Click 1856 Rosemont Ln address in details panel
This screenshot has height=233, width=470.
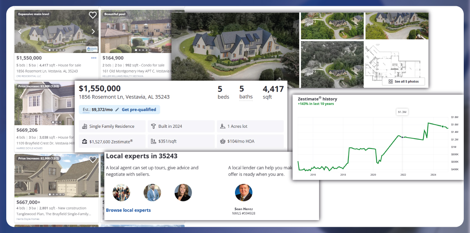coord(124,97)
